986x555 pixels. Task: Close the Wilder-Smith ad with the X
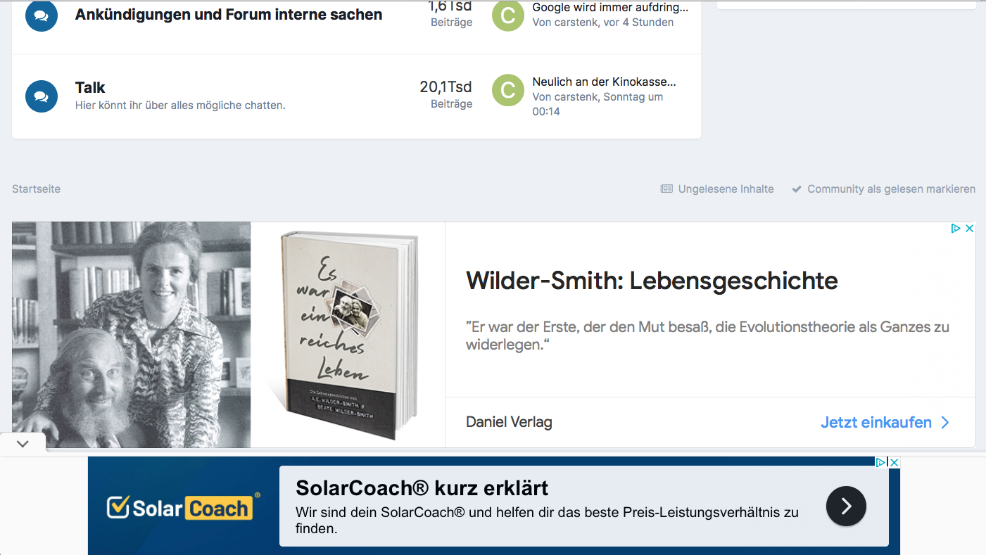969,229
